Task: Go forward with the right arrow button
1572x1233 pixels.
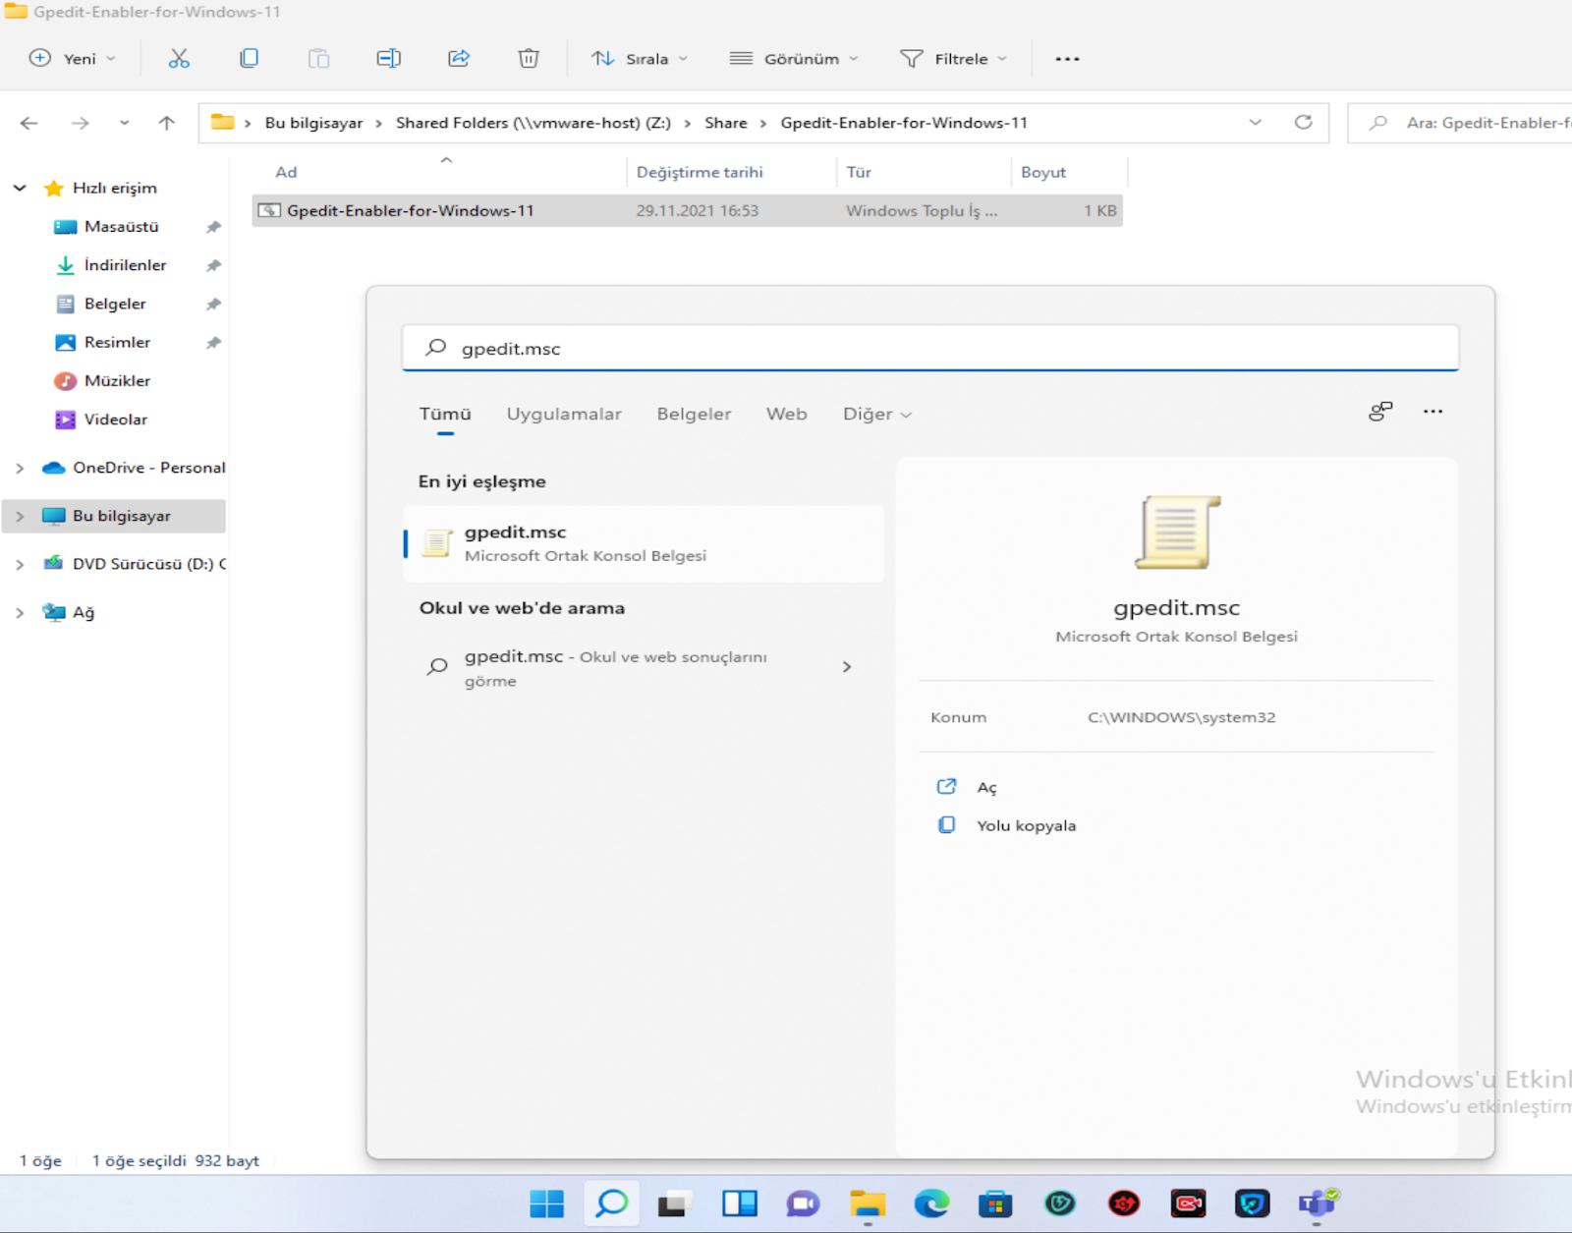Action: (81, 123)
